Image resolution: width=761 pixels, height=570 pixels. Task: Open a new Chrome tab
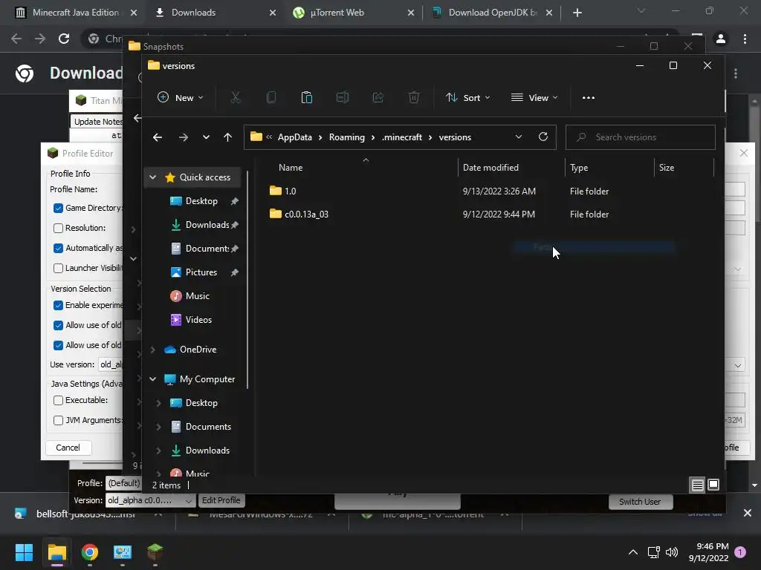[x=577, y=13]
